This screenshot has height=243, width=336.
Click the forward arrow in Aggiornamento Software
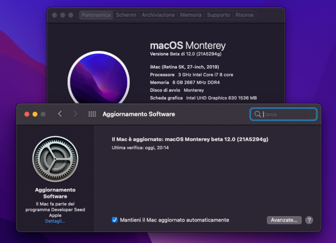(x=75, y=114)
